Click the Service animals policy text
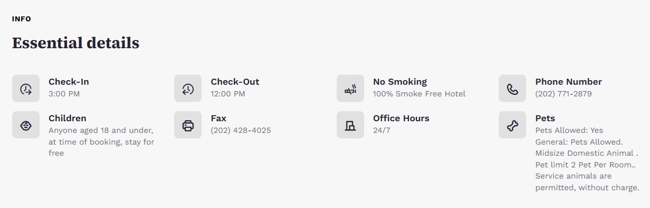 587,182
